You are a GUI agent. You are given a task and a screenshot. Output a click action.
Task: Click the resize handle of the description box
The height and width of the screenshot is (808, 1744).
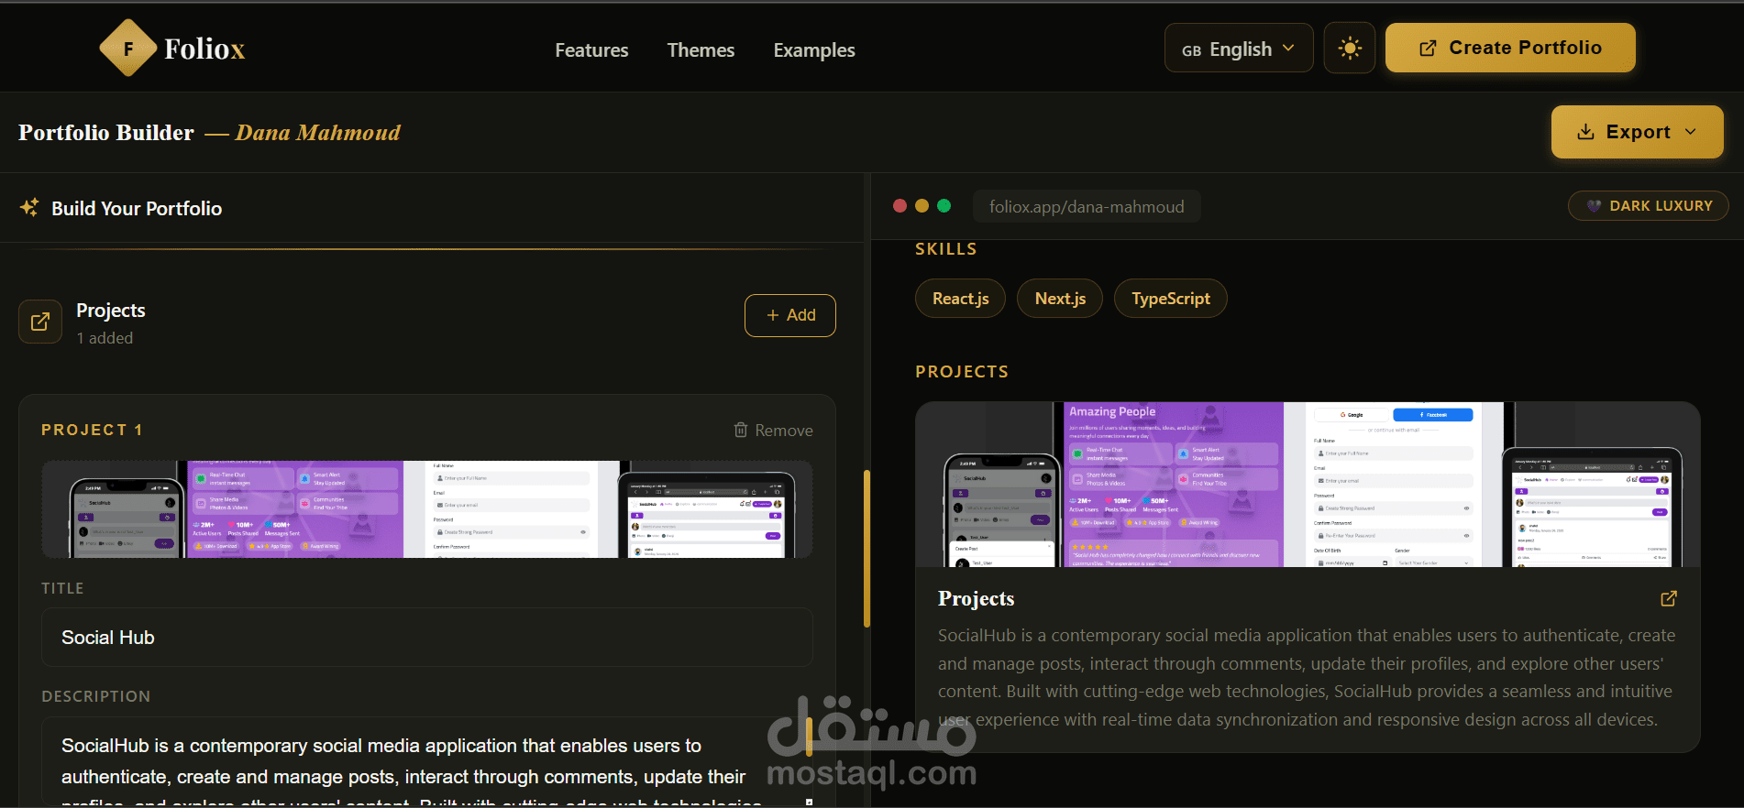pos(809,803)
